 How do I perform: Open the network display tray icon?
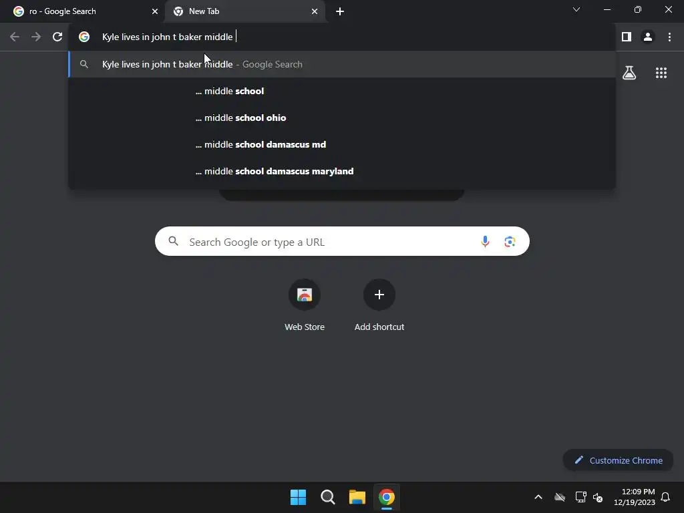click(x=580, y=497)
